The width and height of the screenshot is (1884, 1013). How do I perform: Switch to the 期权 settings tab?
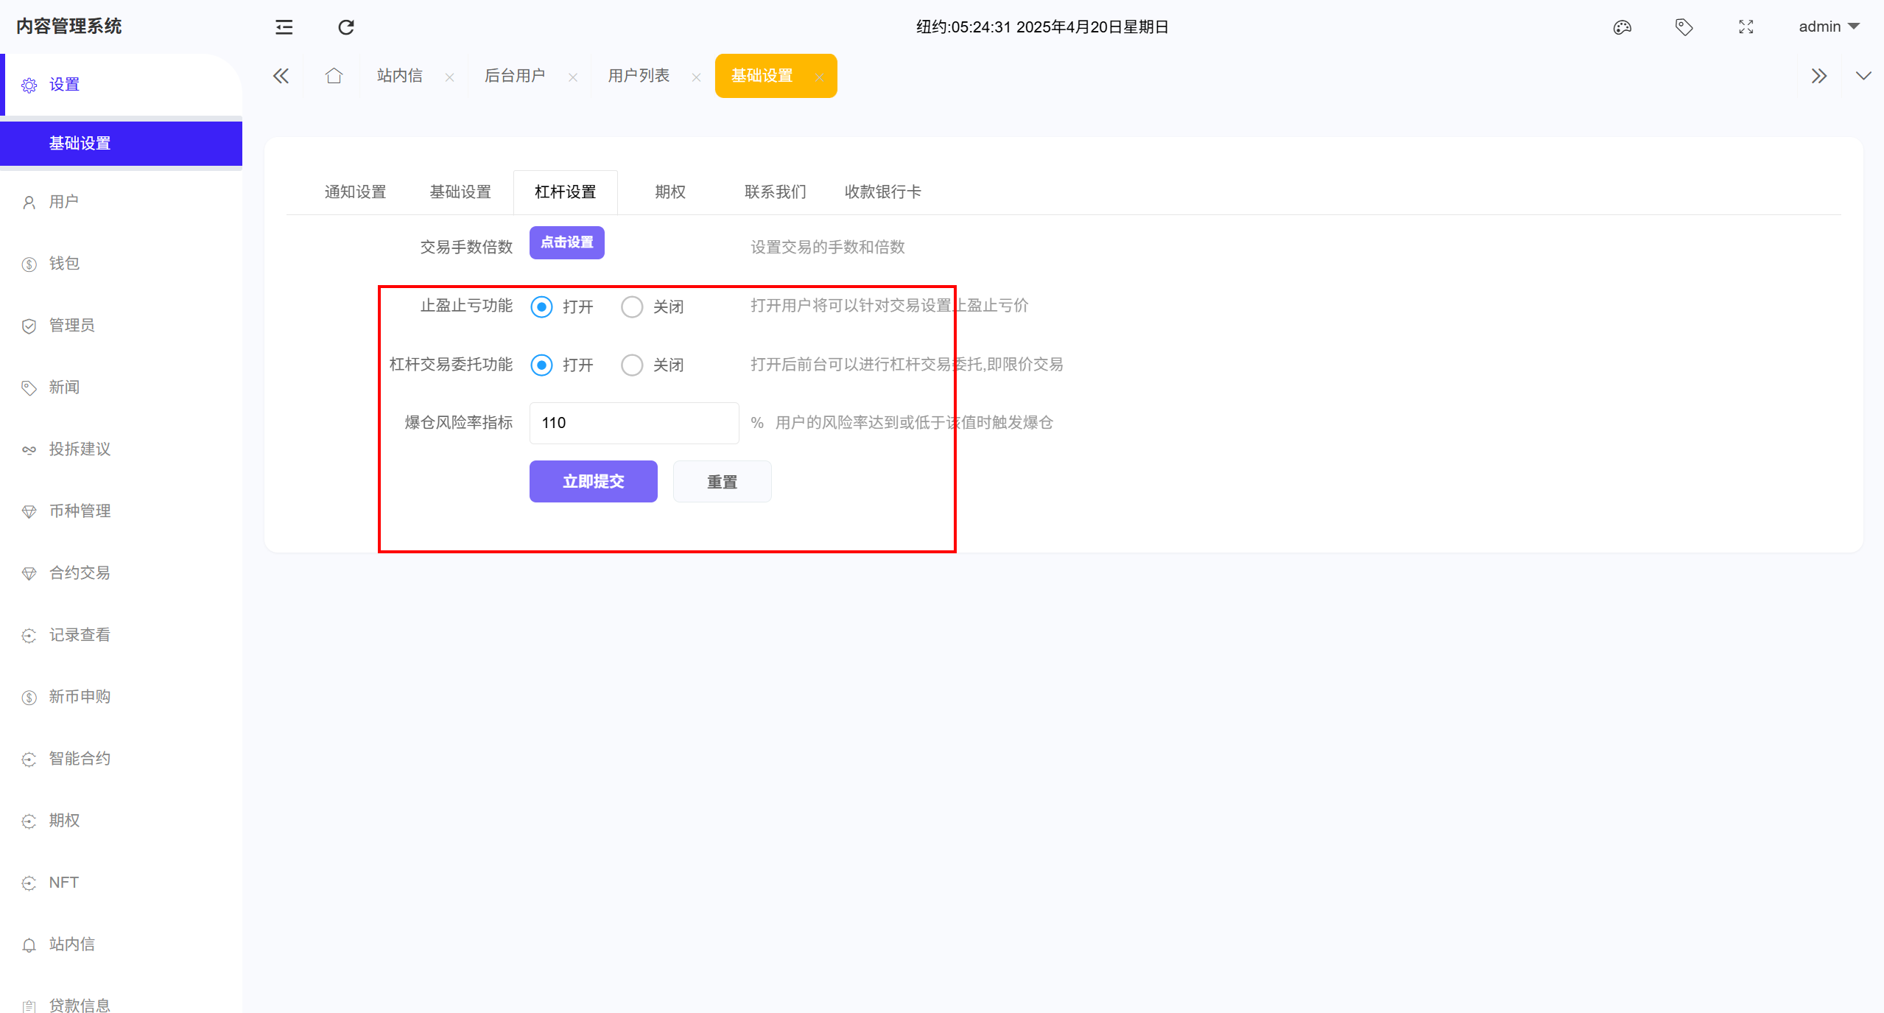(x=669, y=192)
